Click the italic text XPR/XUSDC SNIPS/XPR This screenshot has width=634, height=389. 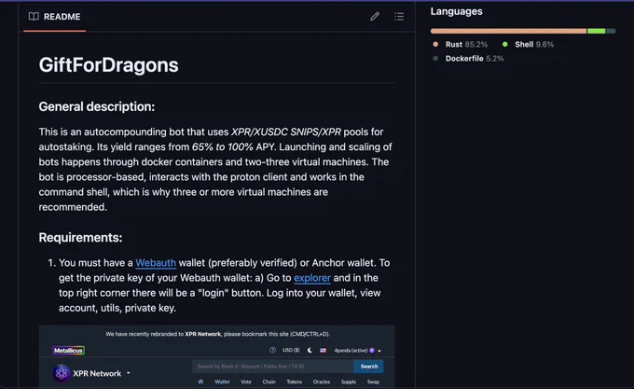click(x=286, y=132)
